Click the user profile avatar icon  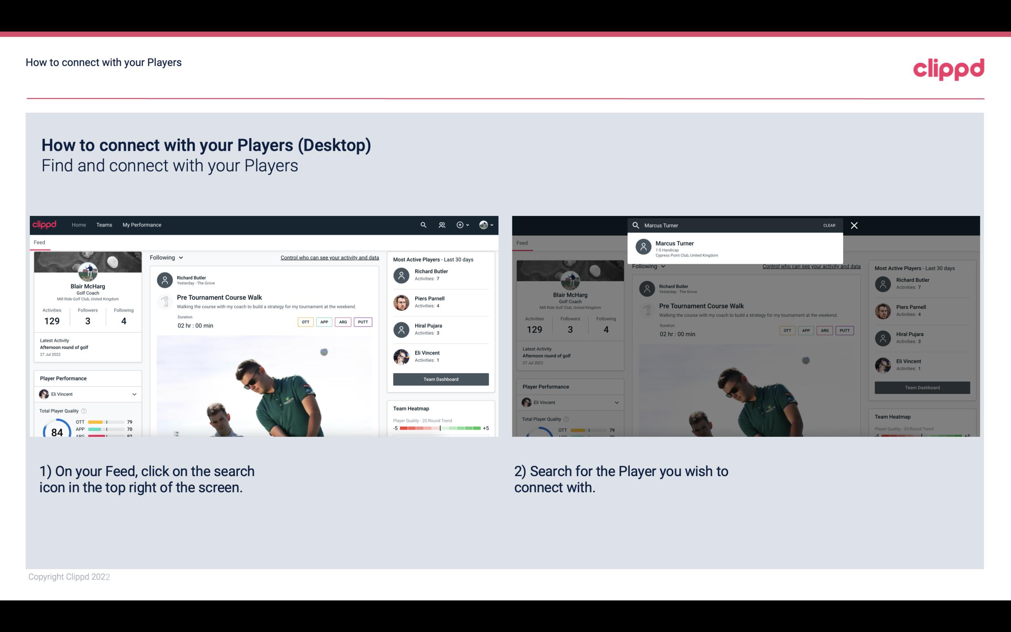coord(483,224)
